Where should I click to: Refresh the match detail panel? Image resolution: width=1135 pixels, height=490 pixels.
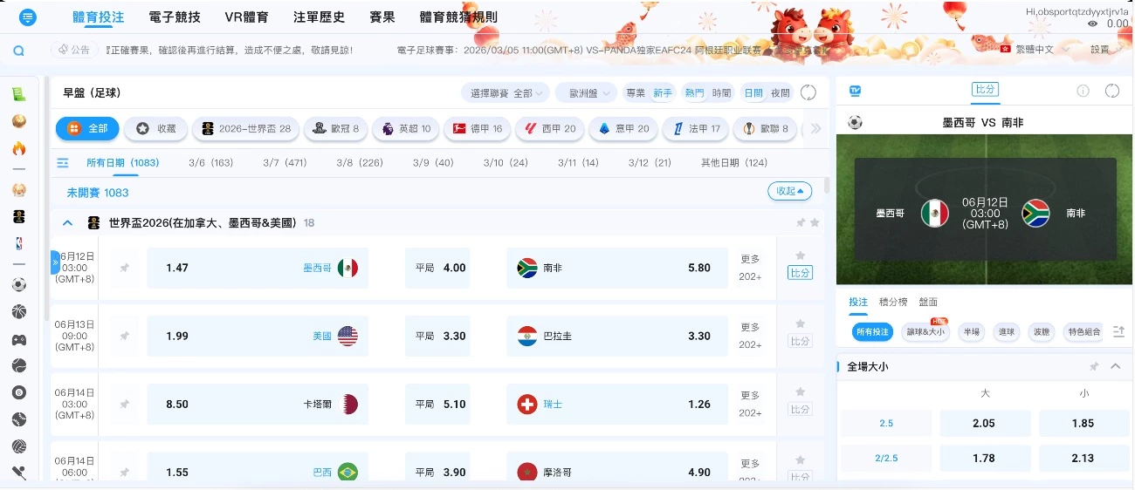click(1112, 91)
